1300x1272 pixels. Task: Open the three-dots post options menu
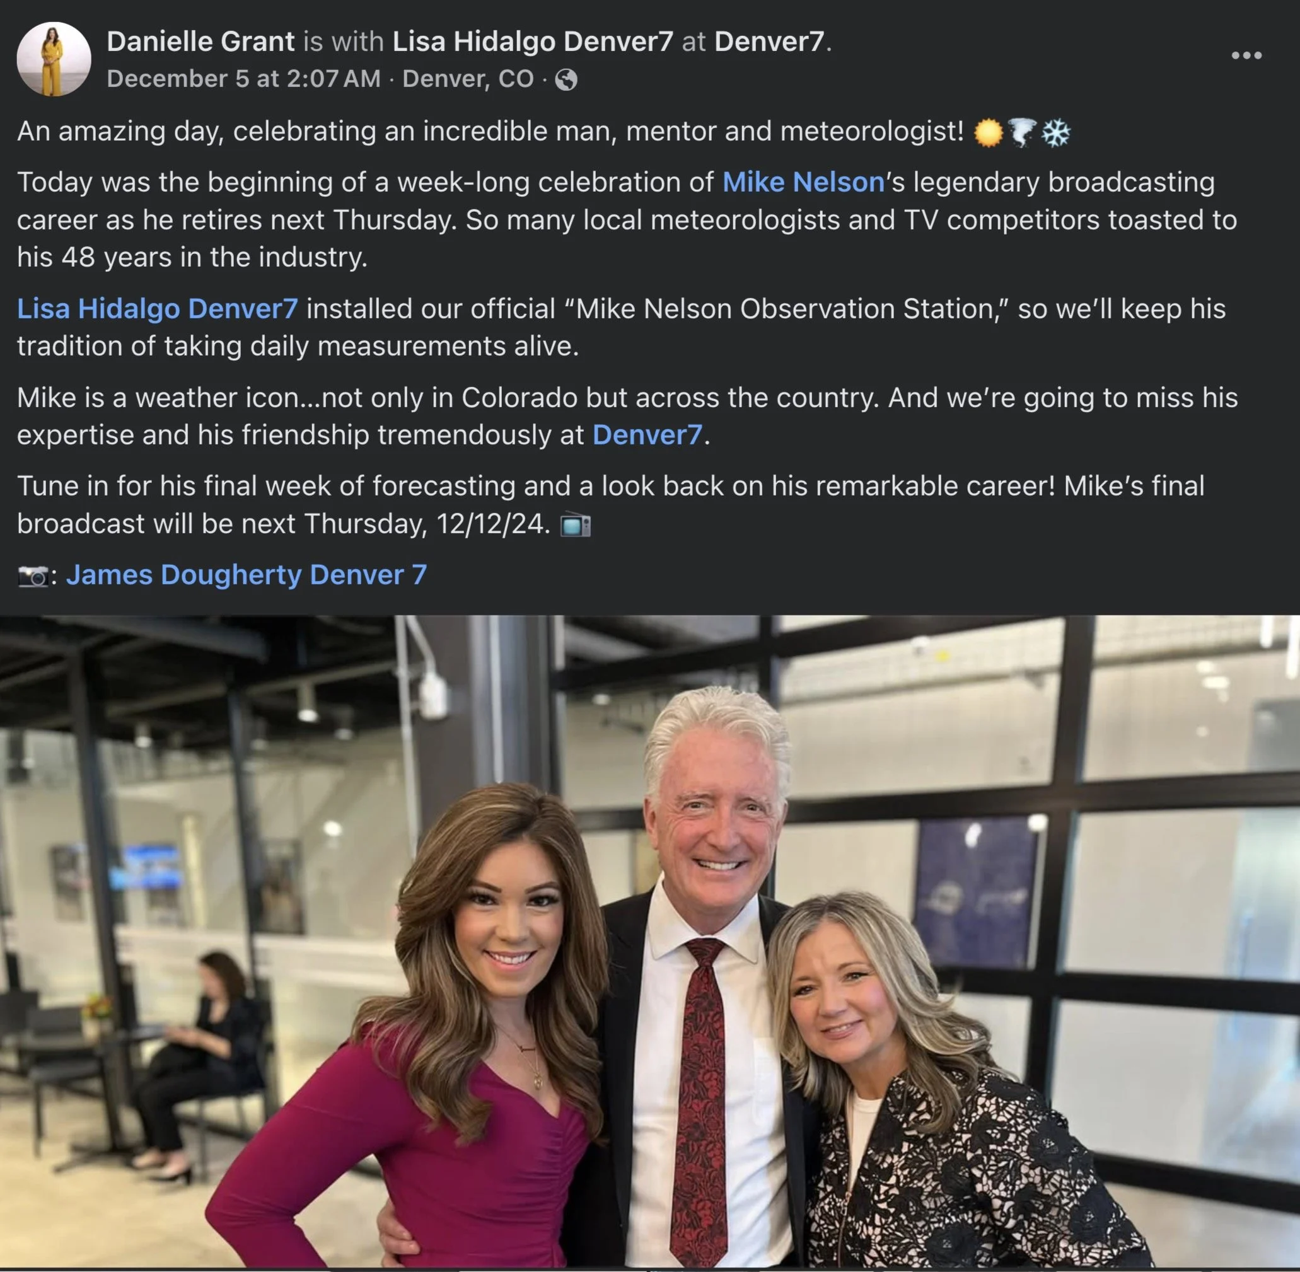coord(1246,55)
